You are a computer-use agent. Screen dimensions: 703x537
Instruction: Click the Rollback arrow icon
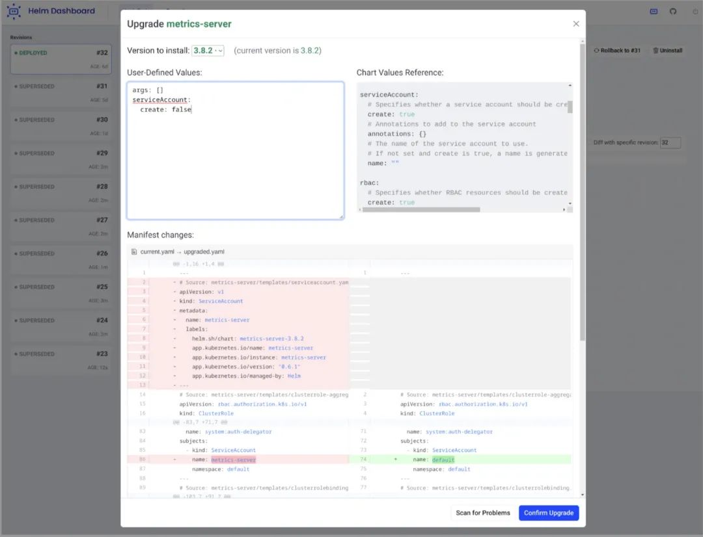596,51
